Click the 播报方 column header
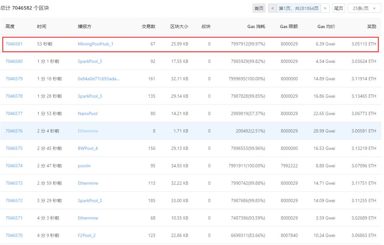The image size is (384, 245). click(x=85, y=26)
